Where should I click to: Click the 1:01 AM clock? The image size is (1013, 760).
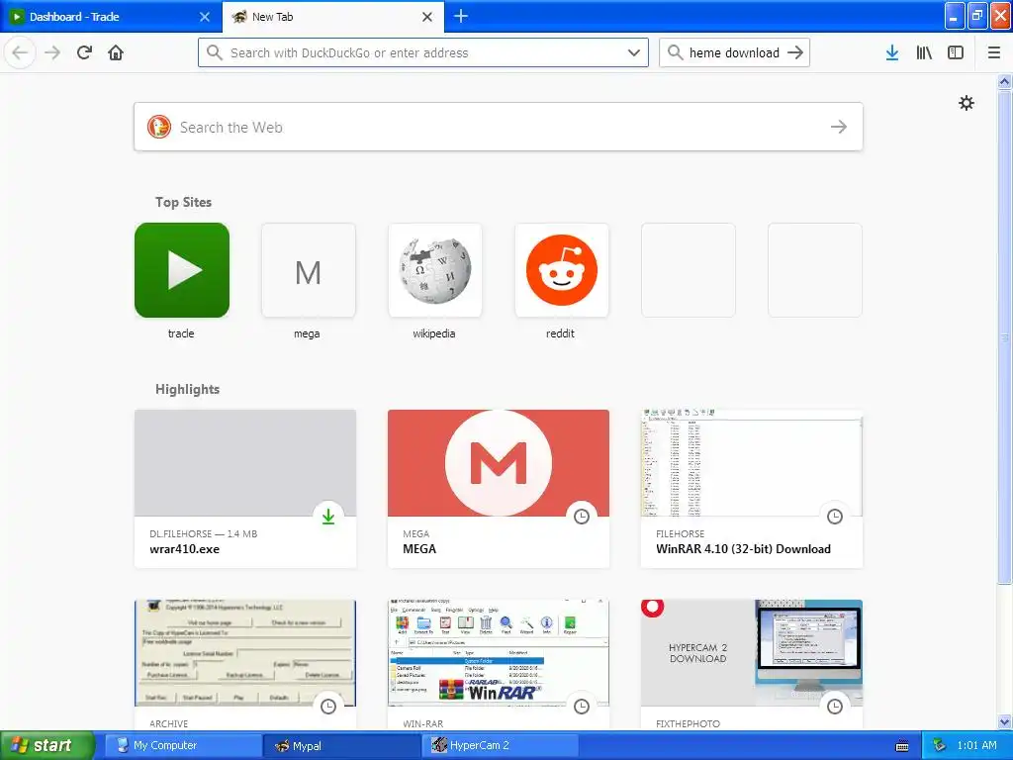(x=976, y=746)
